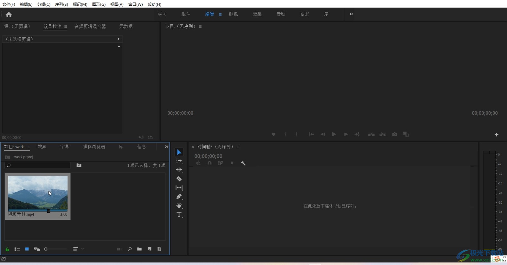Select the Slip tool
This screenshot has width=507, height=265.
point(179,187)
